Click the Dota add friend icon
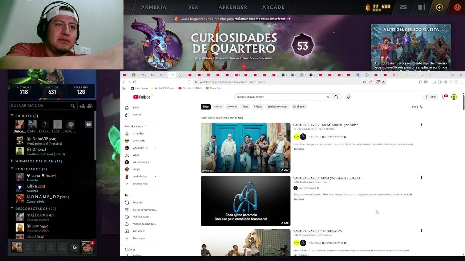Screen dimensions: 465x261 click(82, 105)
